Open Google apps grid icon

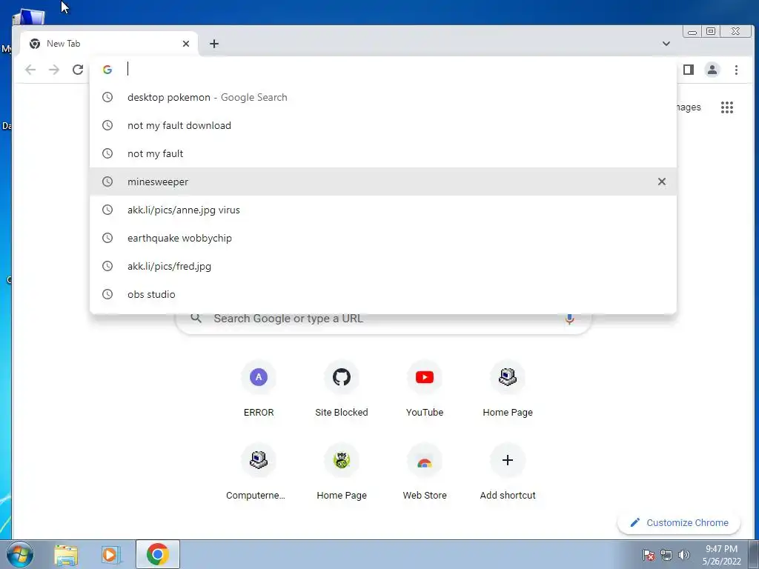click(727, 107)
